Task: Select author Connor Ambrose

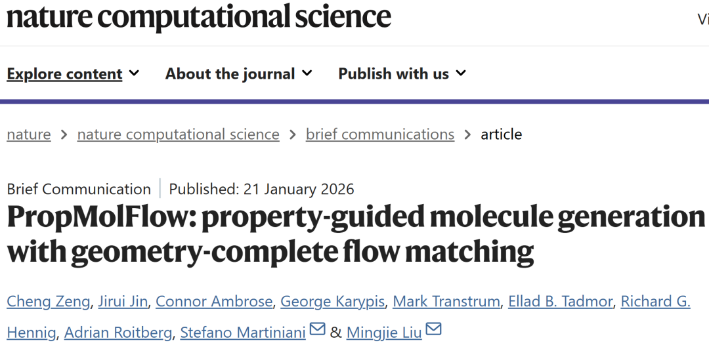Action: click(x=213, y=302)
